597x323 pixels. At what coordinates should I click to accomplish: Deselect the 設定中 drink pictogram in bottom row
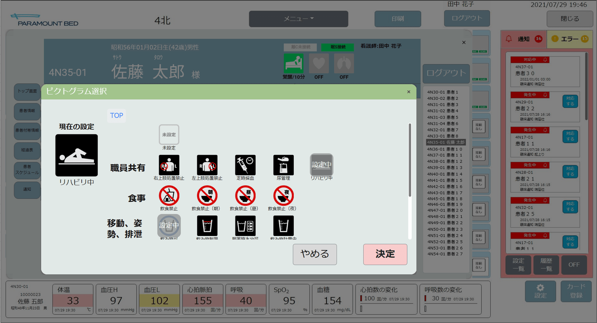pos(169,225)
